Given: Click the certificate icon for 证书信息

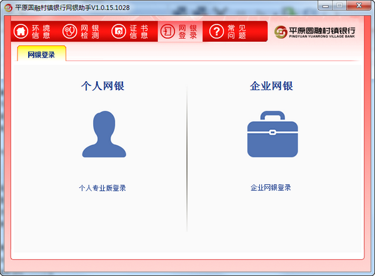Looking at the screenshot, I should pyautogui.click(x=119, y=31).
